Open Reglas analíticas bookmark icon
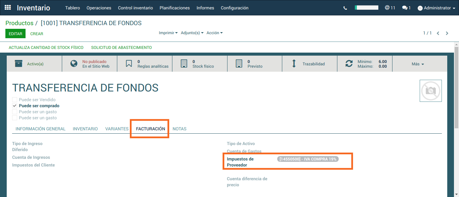Screen dimensions: 459x197 (x=129, y=64)
